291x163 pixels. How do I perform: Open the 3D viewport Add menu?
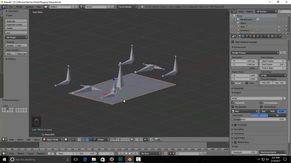[29, 139]
